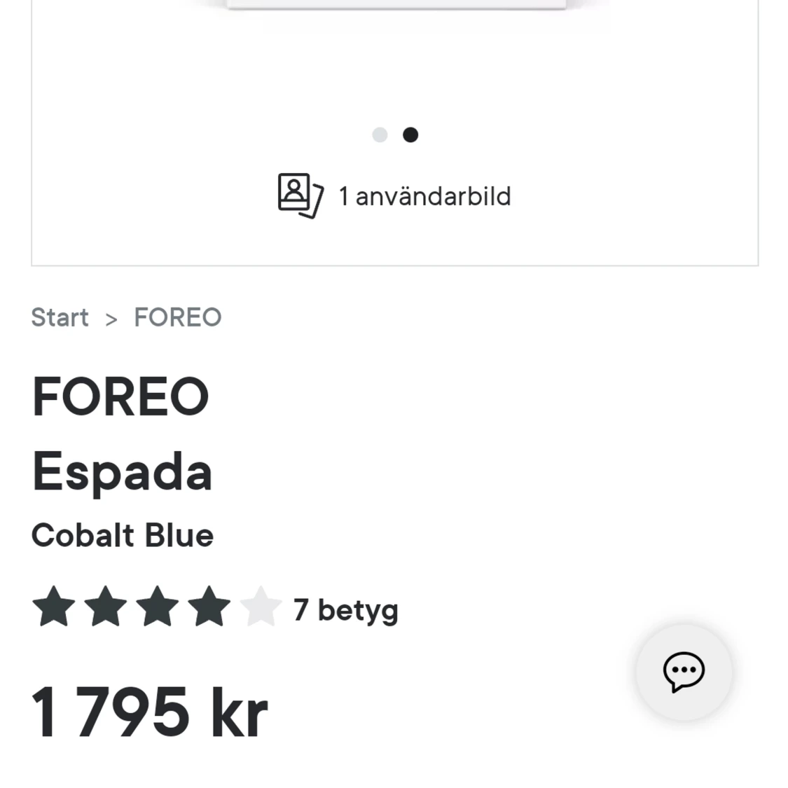Open the user images gallery icon

301,195
